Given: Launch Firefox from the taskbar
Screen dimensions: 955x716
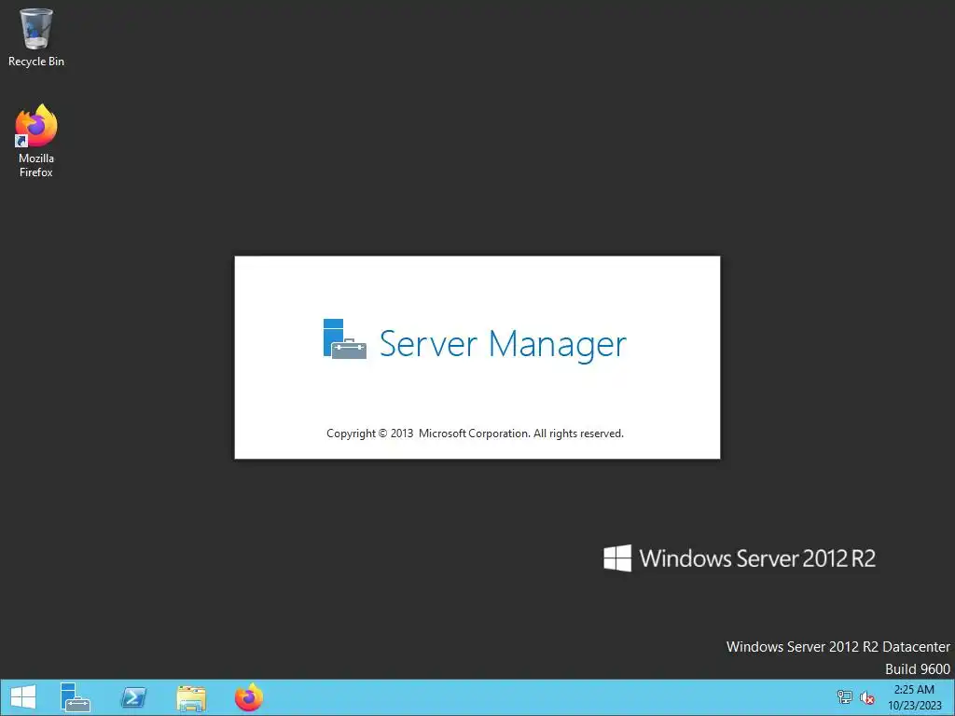Looking at the screenshot, I should coord(249,697).
